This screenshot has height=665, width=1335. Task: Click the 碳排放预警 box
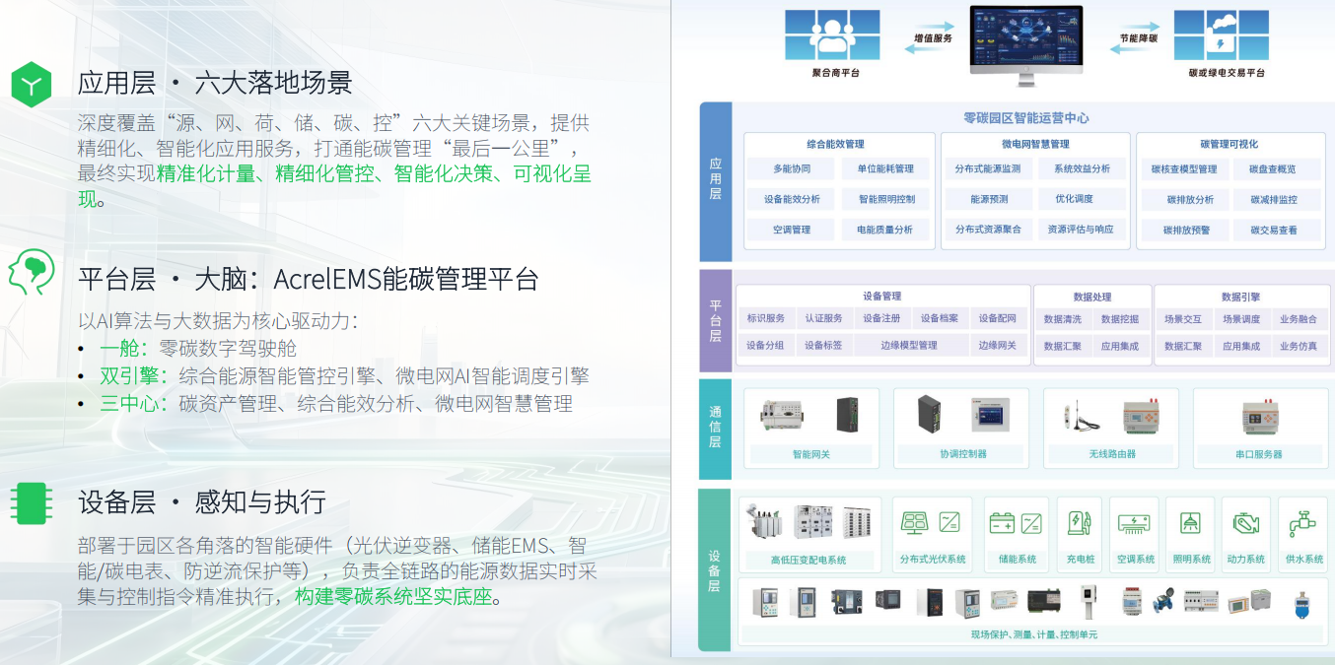(x=1184, y=231)
